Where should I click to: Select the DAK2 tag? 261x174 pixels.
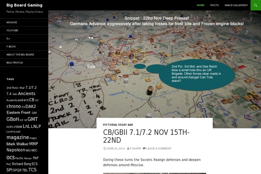(x=30, y=107)
